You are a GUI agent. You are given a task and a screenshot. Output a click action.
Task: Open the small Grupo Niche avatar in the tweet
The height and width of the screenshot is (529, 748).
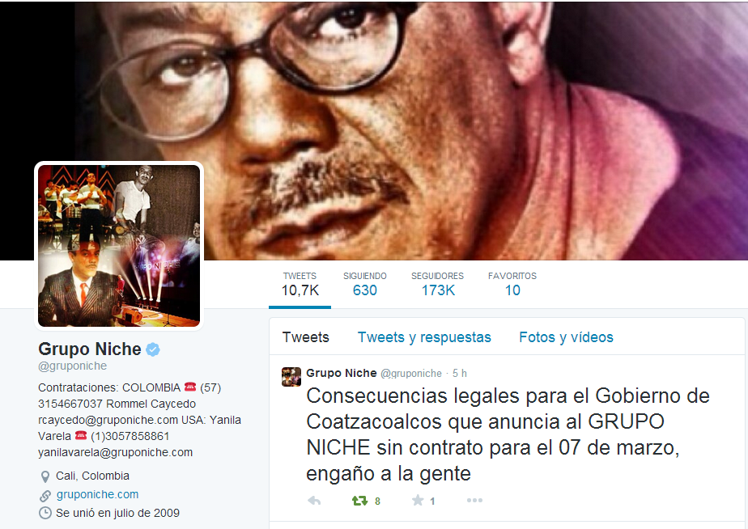tap(291, 376)
